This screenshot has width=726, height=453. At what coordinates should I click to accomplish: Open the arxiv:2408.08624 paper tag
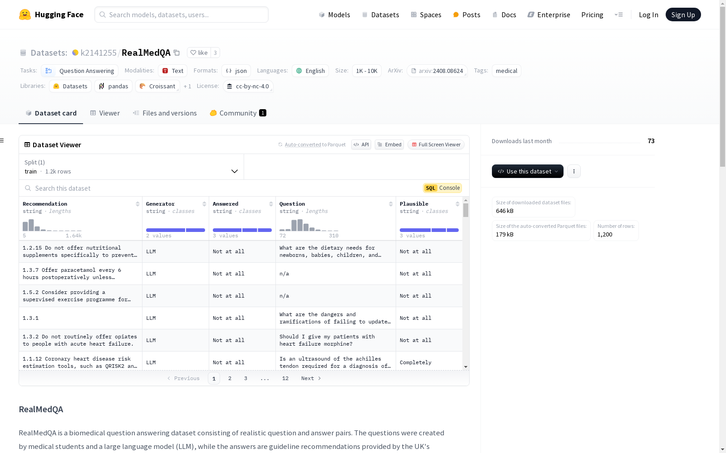tap(437, 71)
